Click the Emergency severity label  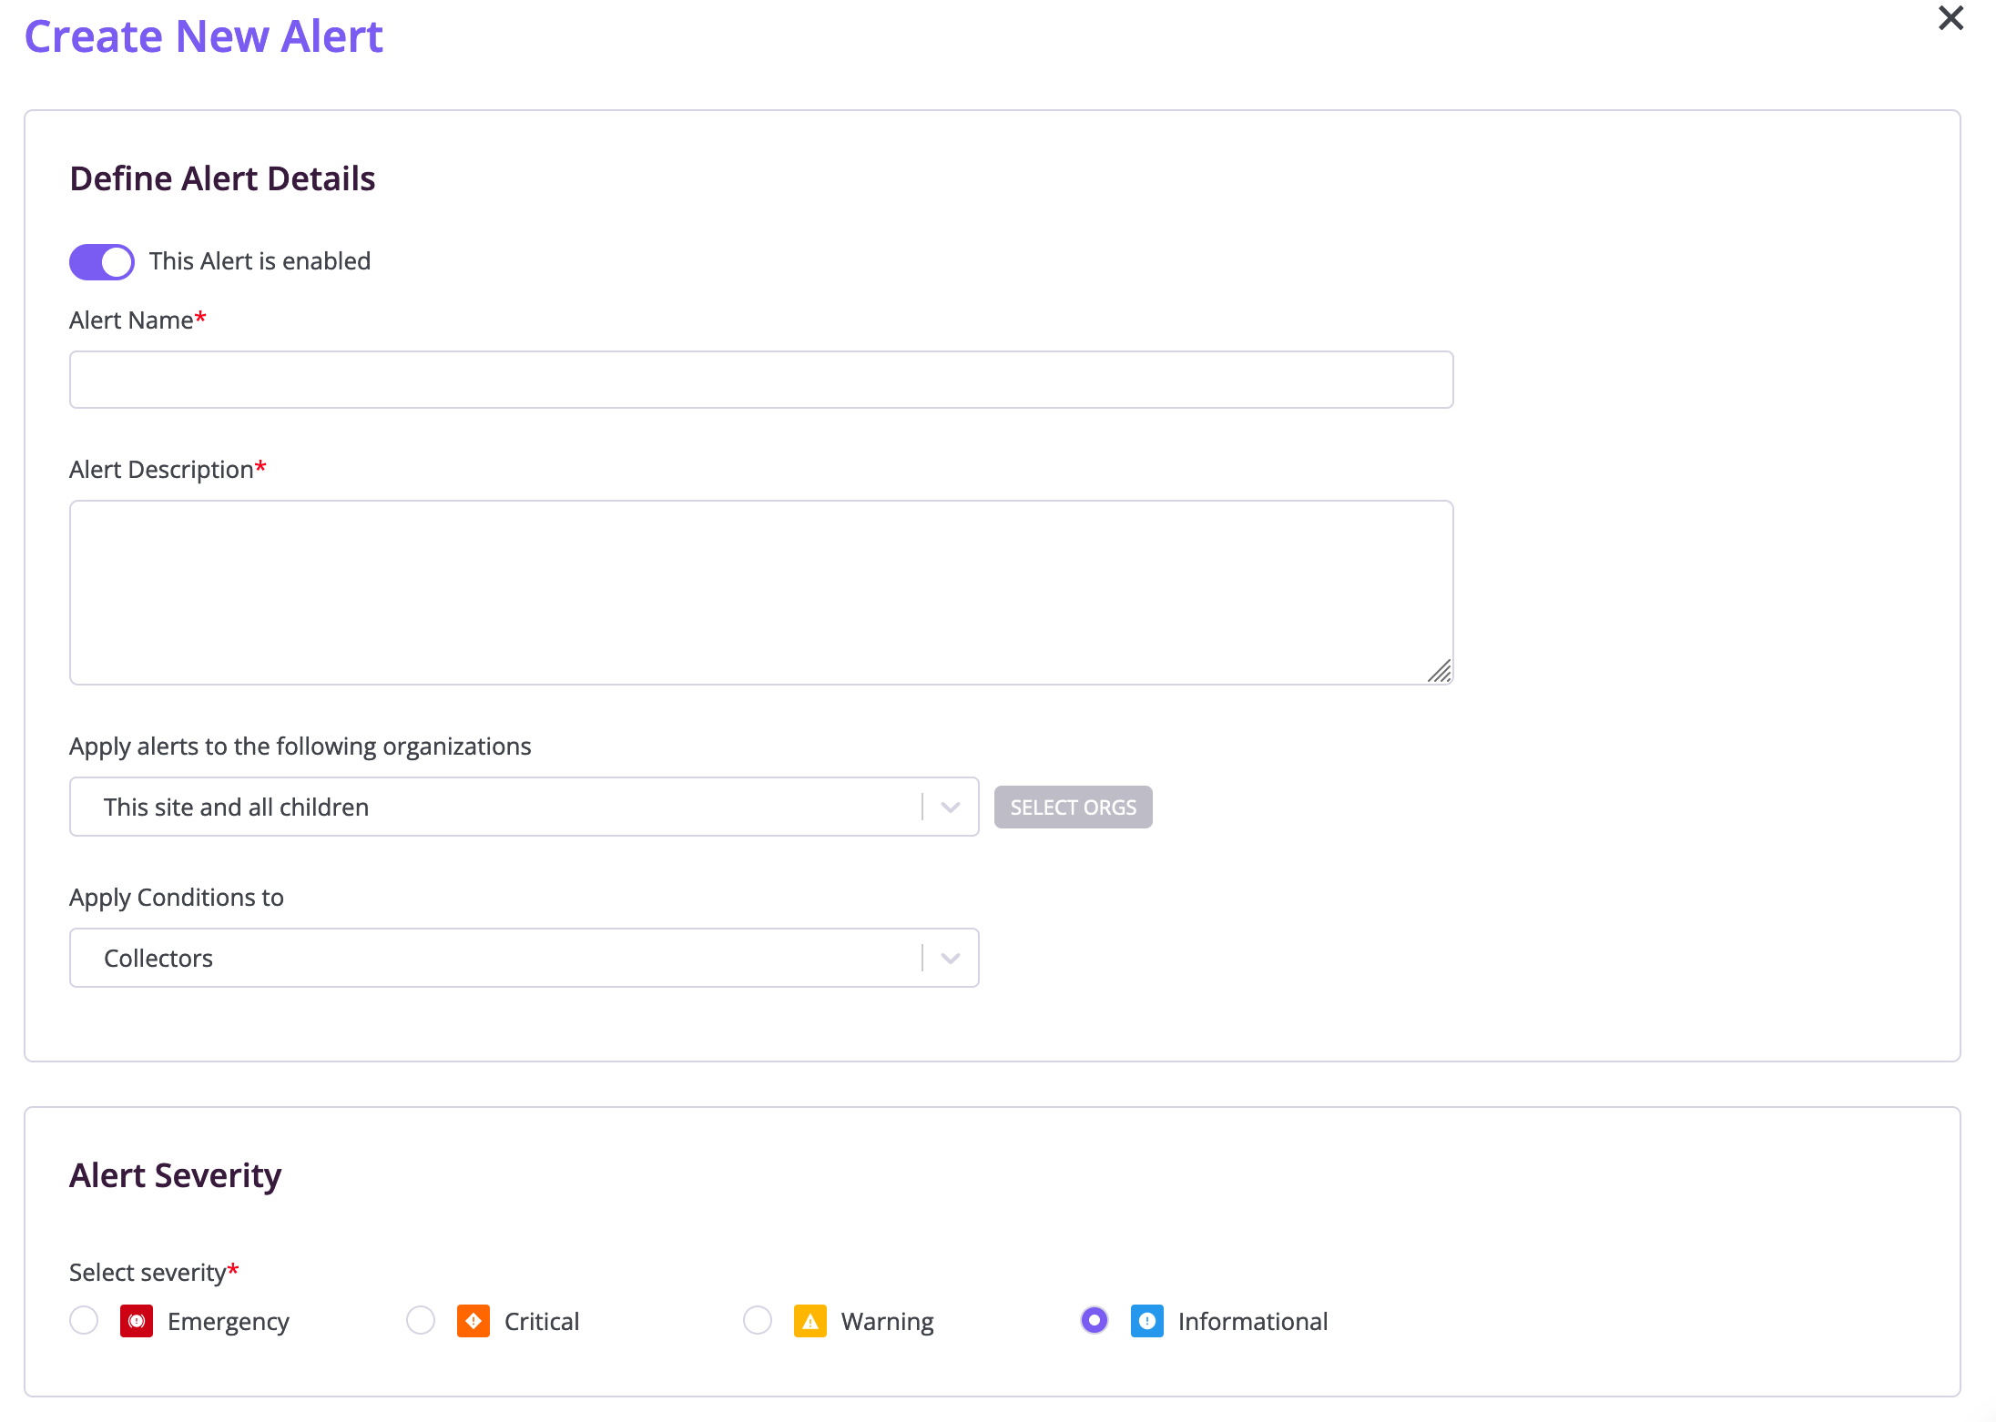tap(229, 1322)
